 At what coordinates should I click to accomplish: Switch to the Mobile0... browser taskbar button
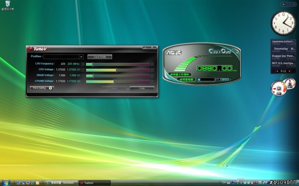point(62,183)
